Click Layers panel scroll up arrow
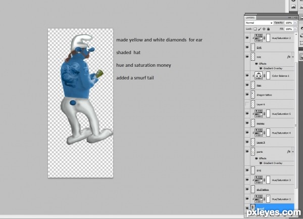 [296, 34]
